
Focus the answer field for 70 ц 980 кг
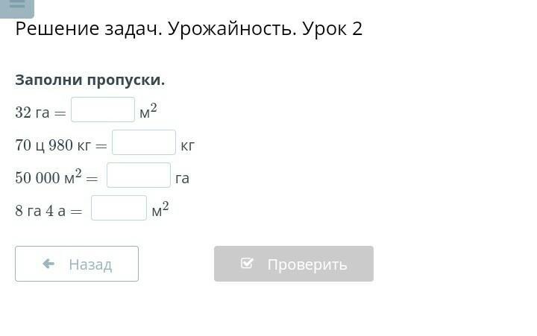pyautogui.click(x=144, y=143)
